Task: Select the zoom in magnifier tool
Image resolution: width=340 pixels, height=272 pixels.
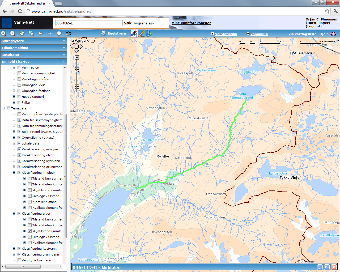Action: point(3,33)
